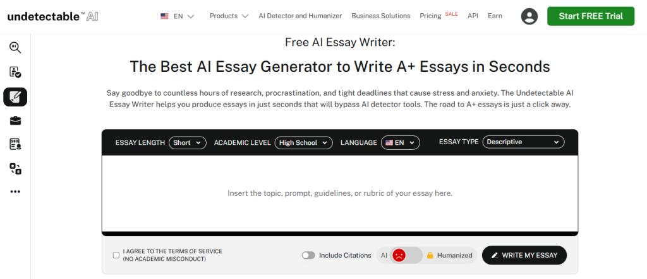Open the Pricing page

click(430, 16)
